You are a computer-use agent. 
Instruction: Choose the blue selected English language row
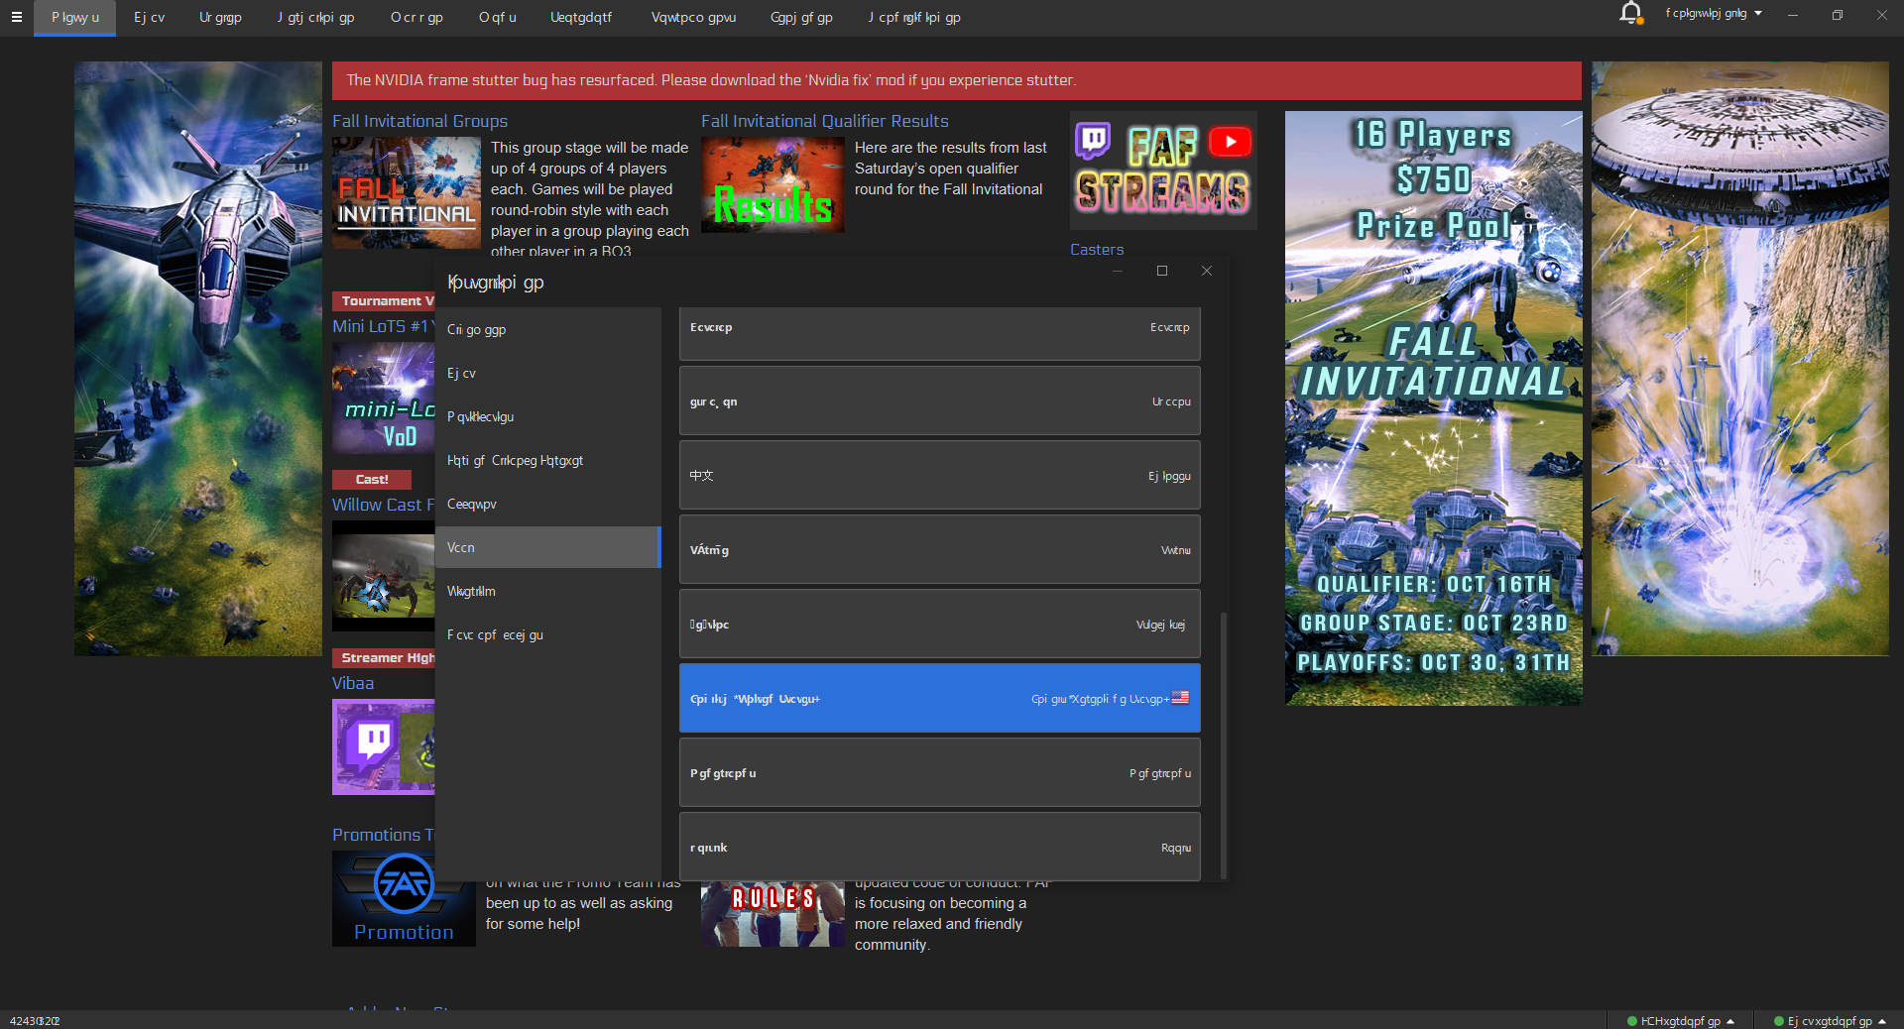[x=939, y=698]
